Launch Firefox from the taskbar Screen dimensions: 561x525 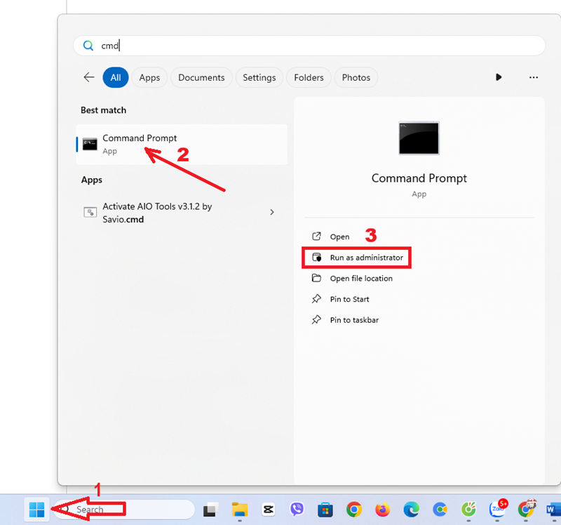coord(382,510)
